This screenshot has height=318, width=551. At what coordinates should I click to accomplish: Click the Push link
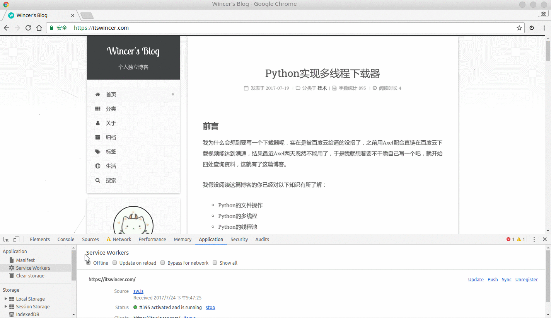click(x=493, y=280)
